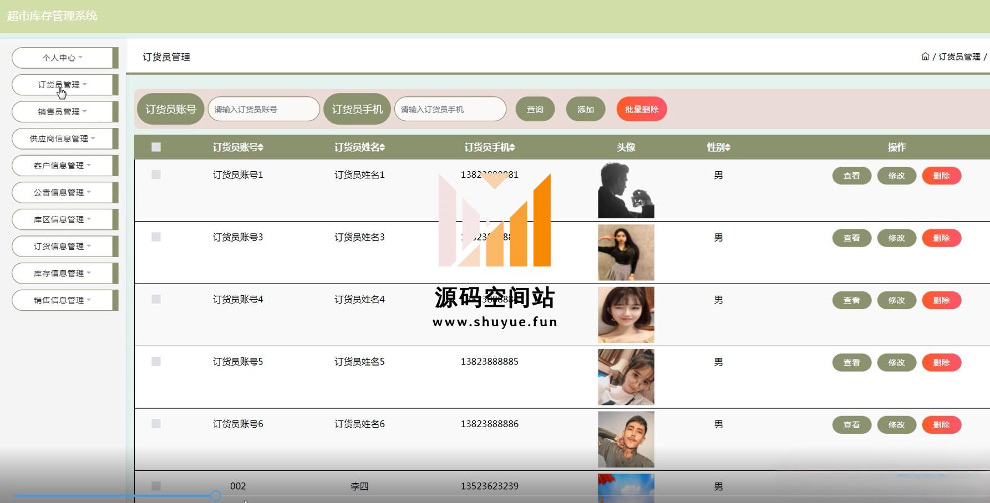
Task: Click the 查询 search button
Action: (535, 109)
